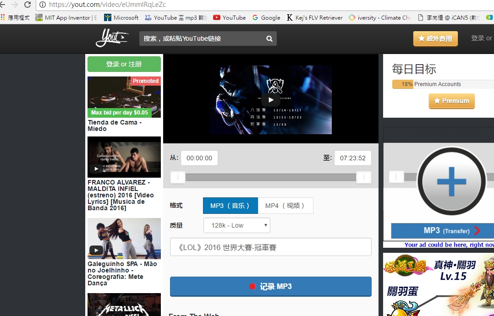Click the green 登录 or 注册 button
The height and width of the screenshot is (316, 494).
(x=124, y=64)
